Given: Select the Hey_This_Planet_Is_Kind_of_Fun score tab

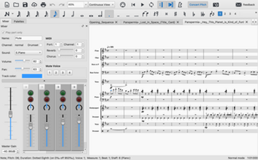Looking at the screenshot, I should [x=214, y=22].
